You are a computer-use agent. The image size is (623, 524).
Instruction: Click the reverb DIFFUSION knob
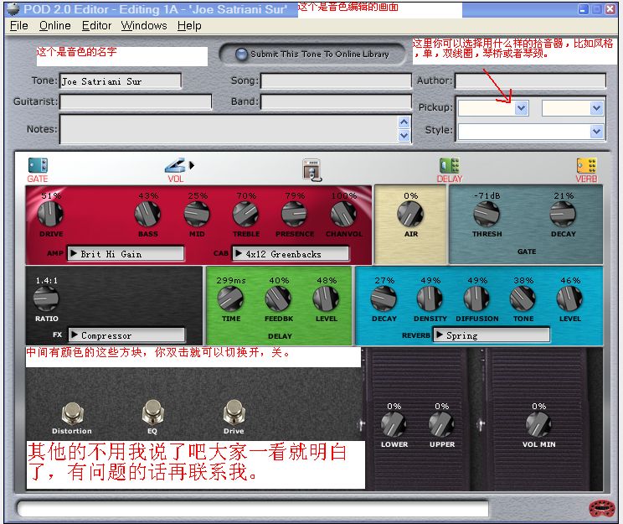point(476,298)
